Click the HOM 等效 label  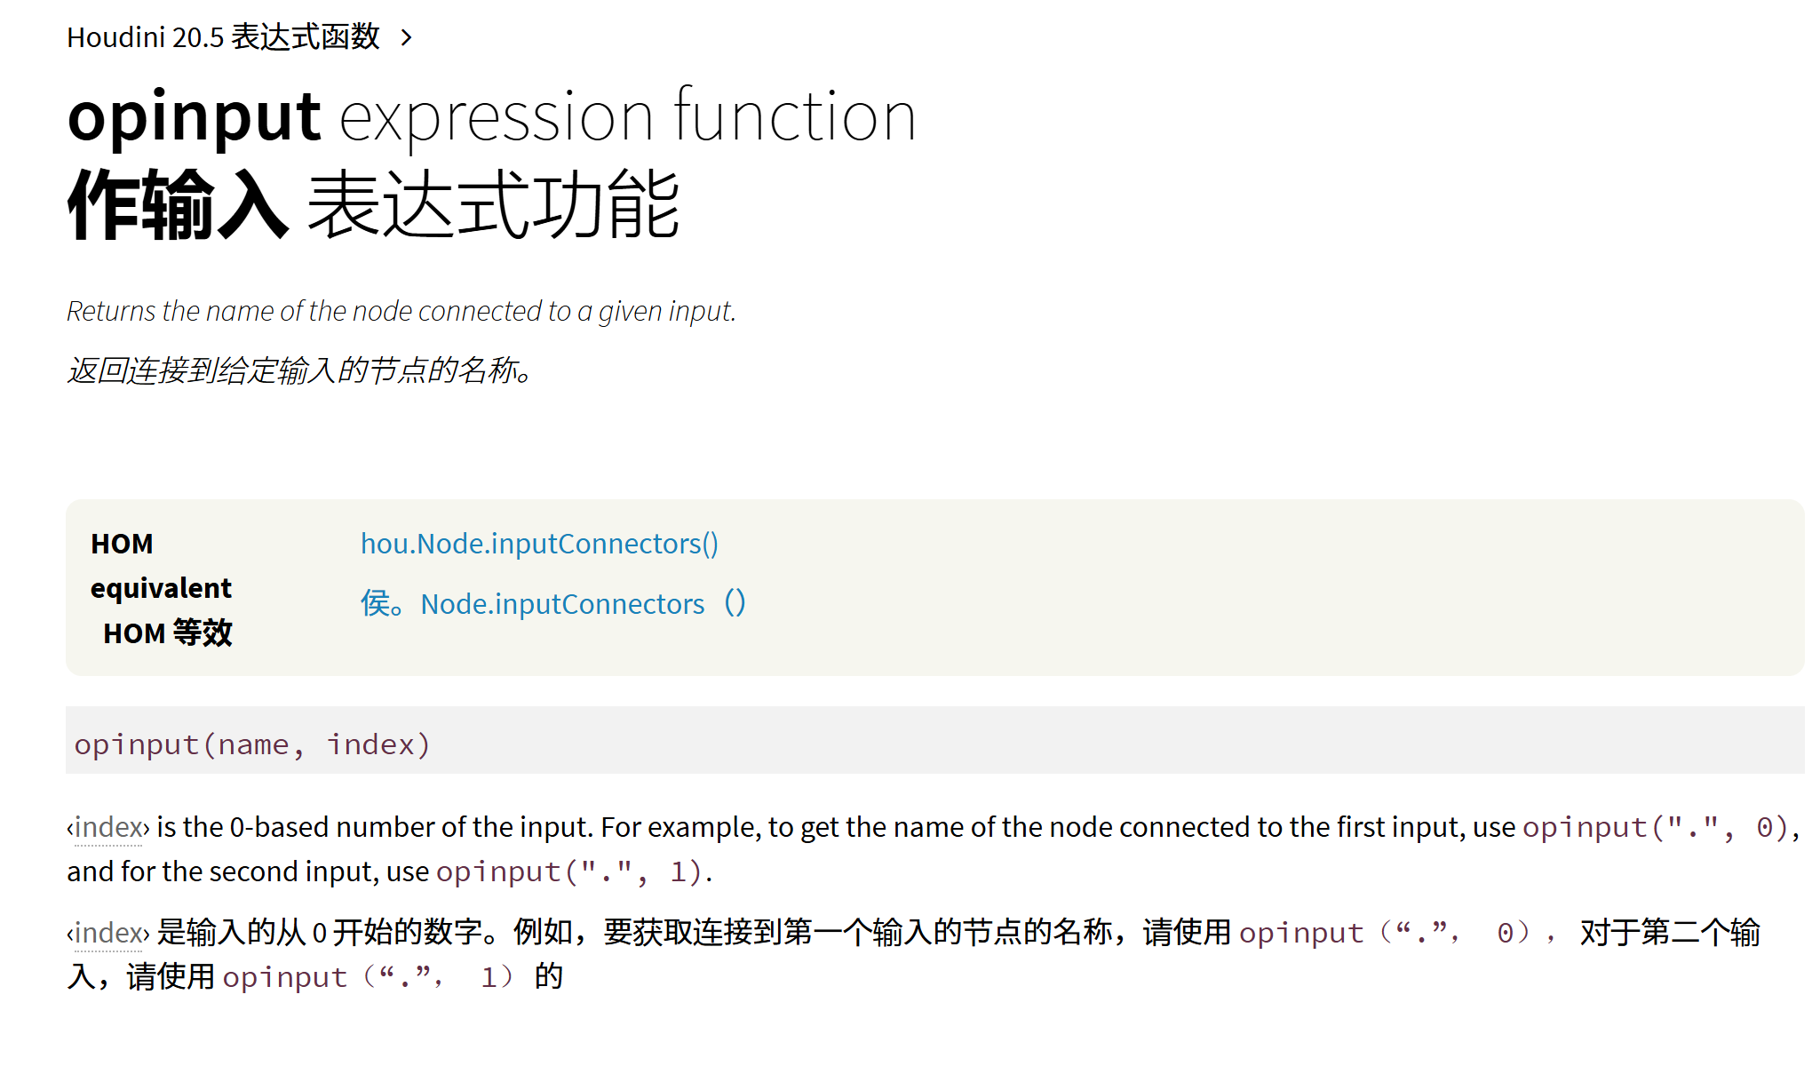[x=168, y=633]
